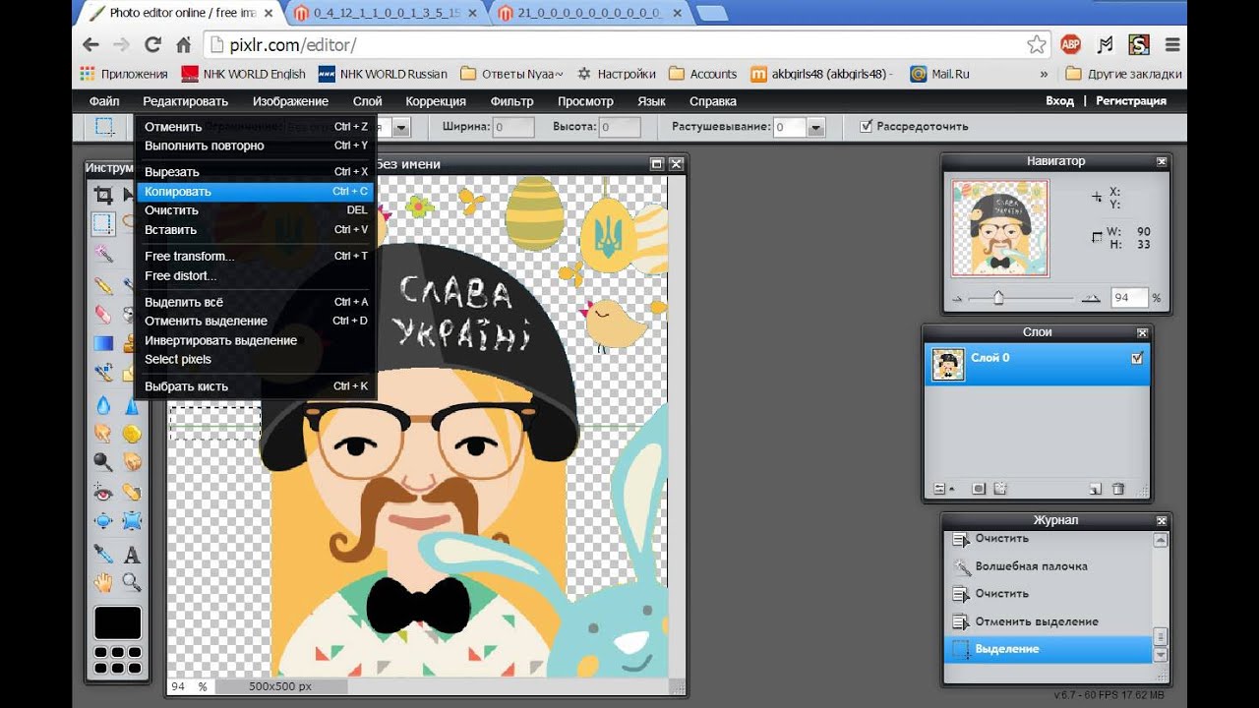Click the Журнал scrollbar down arrow

point(1161,655)
